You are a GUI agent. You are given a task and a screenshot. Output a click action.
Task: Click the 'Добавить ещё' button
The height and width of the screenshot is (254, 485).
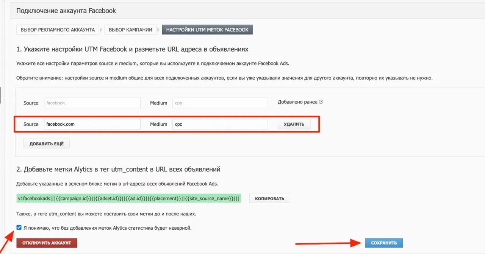point(47,143)
